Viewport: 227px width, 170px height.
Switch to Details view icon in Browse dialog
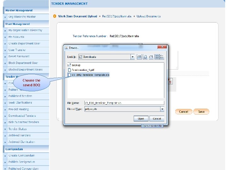[x=162, y=57]
